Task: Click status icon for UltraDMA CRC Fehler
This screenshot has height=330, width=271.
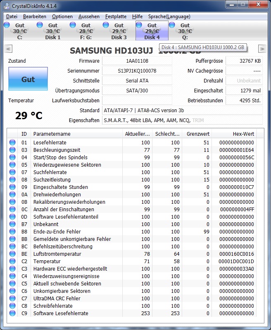Action: click(12, 298)
